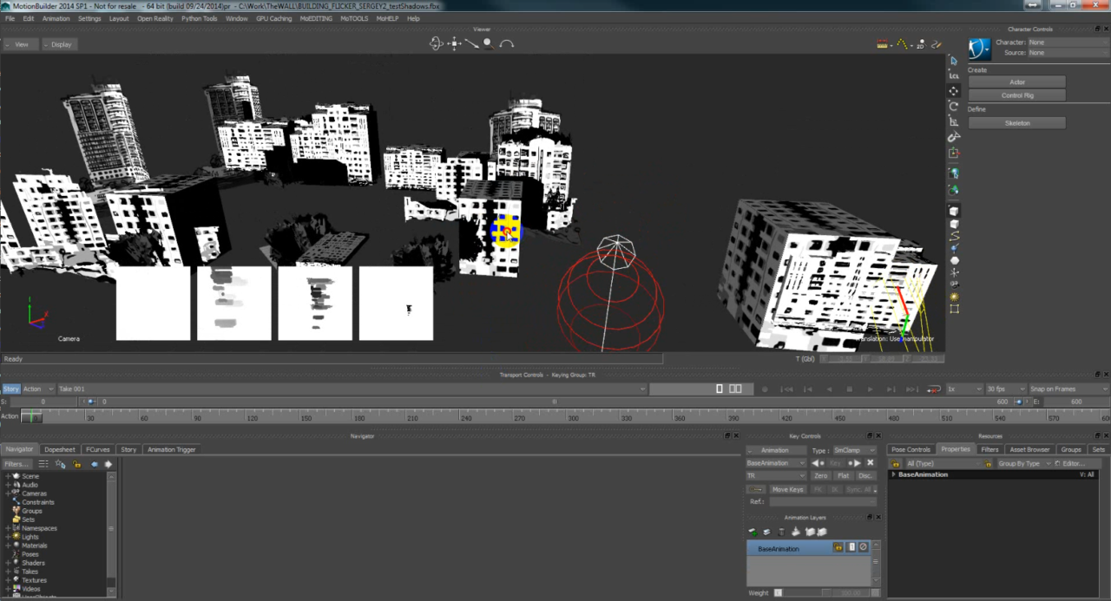Click the add new animation layer icon
This screenshot has height=601, width=1111.
(x=753, y=532)
